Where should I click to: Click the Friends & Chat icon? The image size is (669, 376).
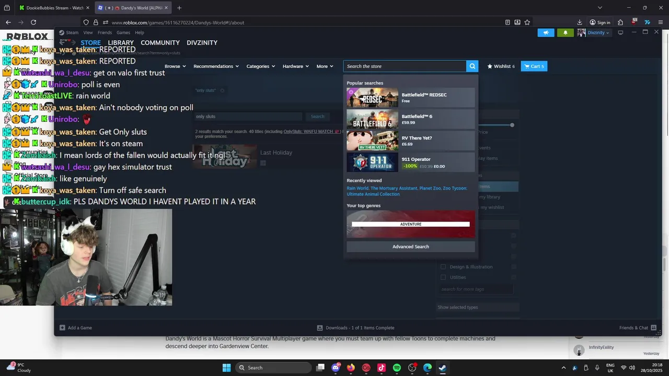pyautogui.click(x=653, y=328)
